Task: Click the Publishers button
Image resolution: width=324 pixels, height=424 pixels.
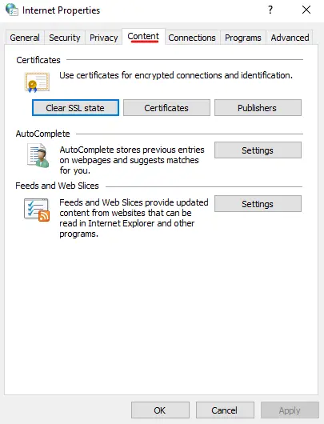Action: (x=258, y=108)
